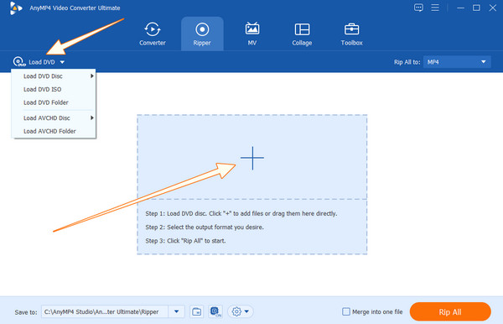503x324 pixels.
Task: Open output folder icon next to save path
Action: (x=197, y=311)
